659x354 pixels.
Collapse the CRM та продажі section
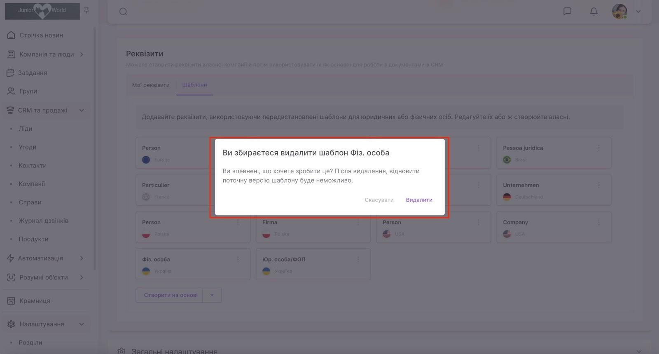82,110
